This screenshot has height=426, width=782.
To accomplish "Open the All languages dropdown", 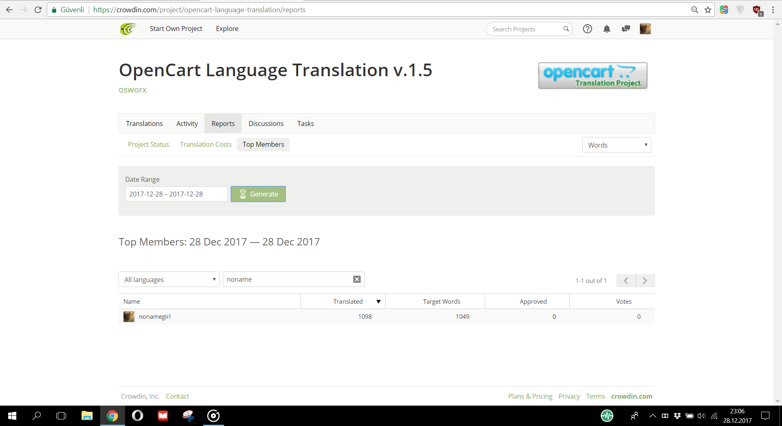I will click(169, 279).
